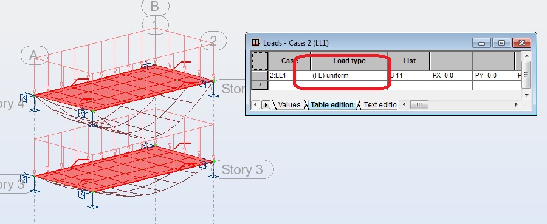Screen dimensions: 547x224
Task: Click the Load type column header
Action: click(349, 61)
